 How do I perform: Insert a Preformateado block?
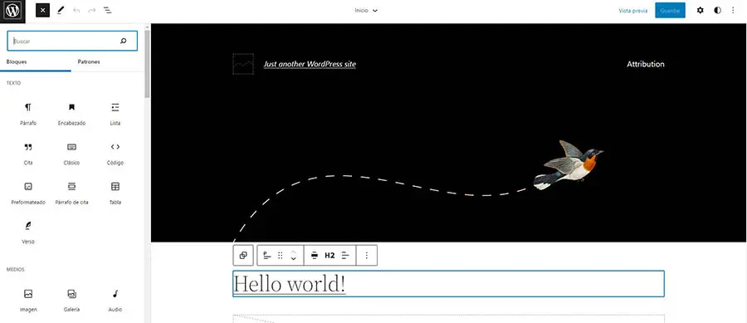tap(28, 193)
